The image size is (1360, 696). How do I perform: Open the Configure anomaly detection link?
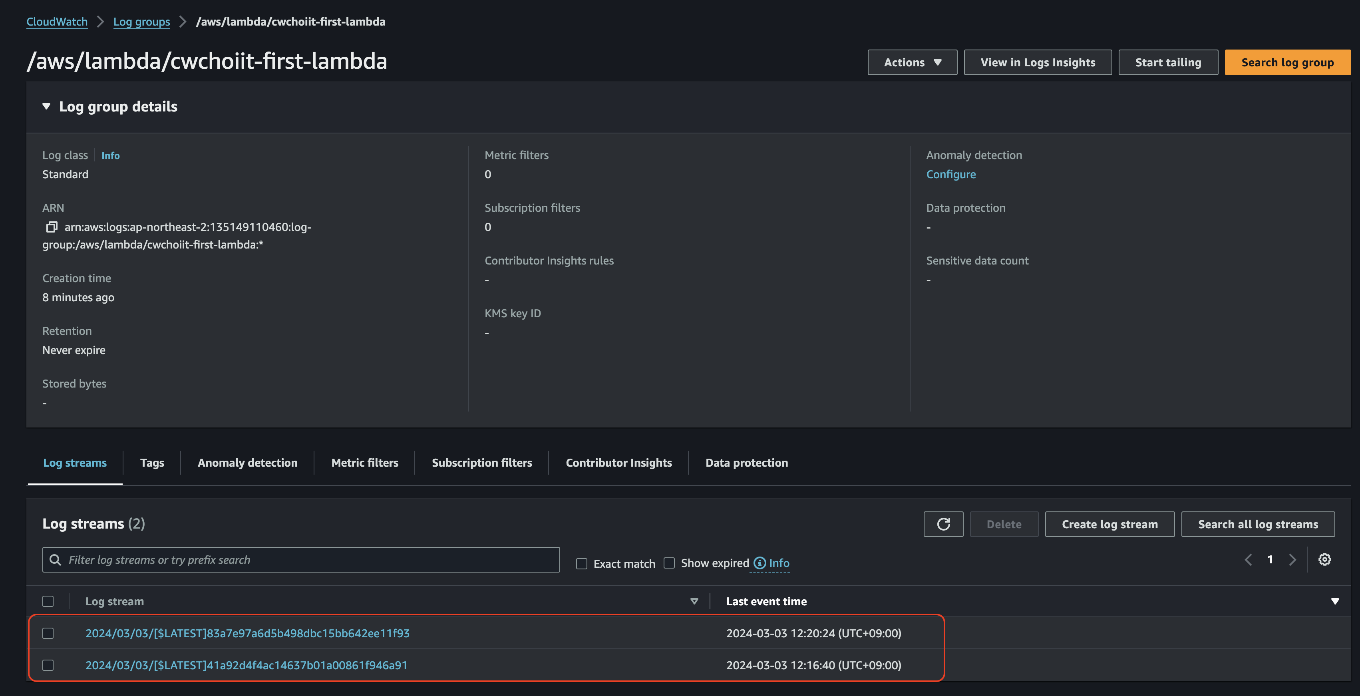point(950,174)
